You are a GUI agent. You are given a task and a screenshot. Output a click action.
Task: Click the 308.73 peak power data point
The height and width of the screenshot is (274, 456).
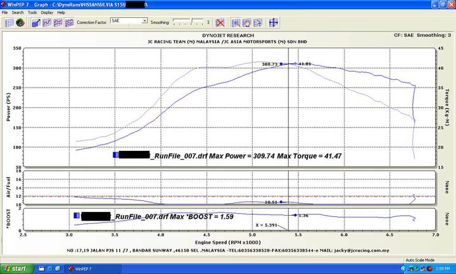click(281, 64)
